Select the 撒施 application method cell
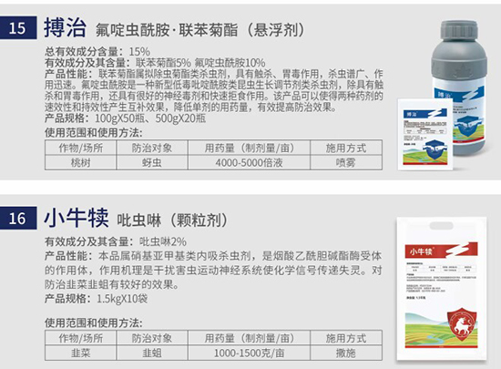The height and width of the screenshot is (369, 501). pos(346,353)
